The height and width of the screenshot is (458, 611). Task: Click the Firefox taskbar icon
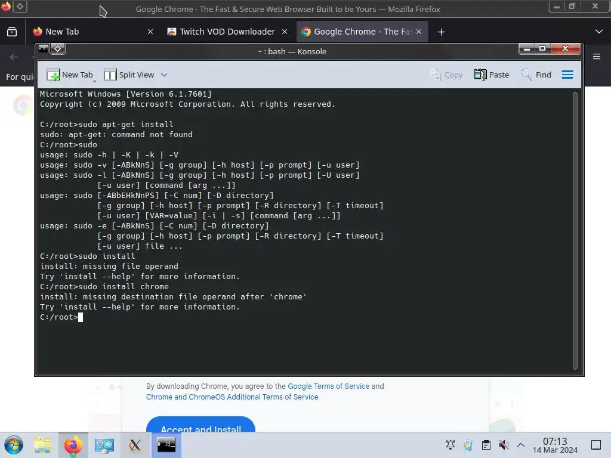[x=73, y=445]
